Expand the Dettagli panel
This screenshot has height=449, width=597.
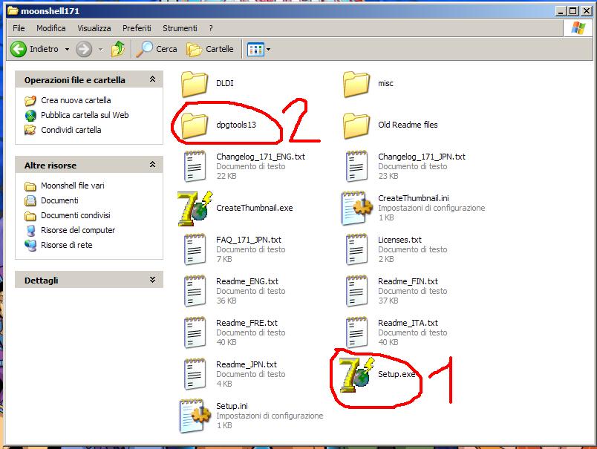pos(153,280)
